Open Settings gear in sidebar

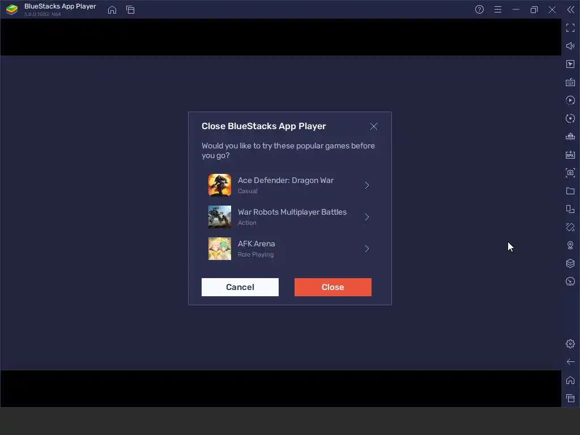570,344
